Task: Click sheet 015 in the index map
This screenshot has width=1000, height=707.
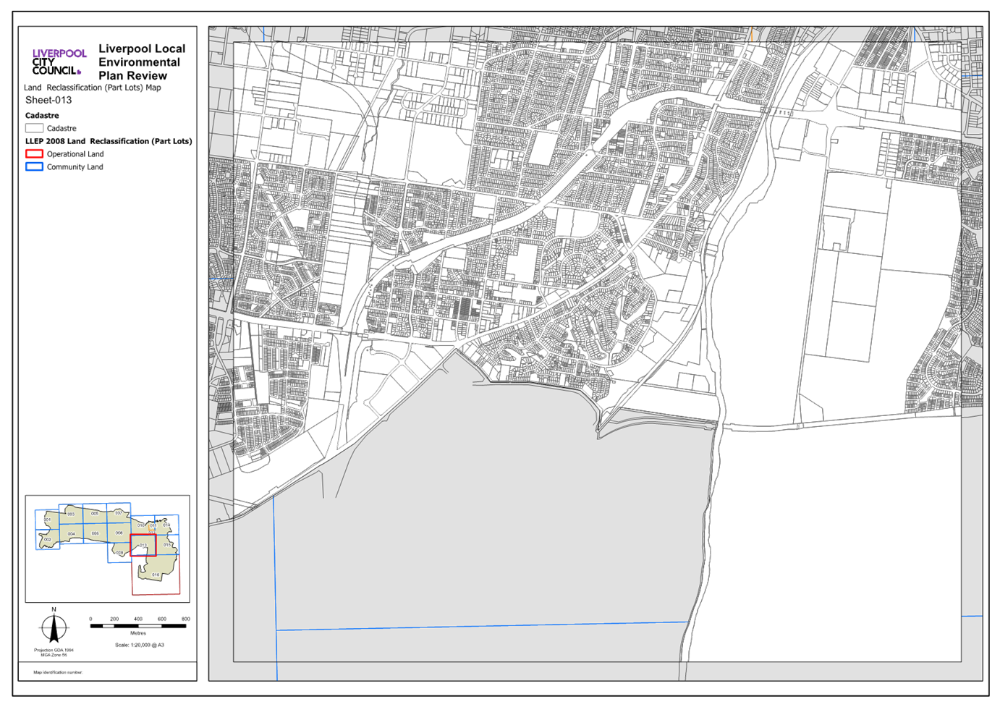Action: tap(168, 544)
